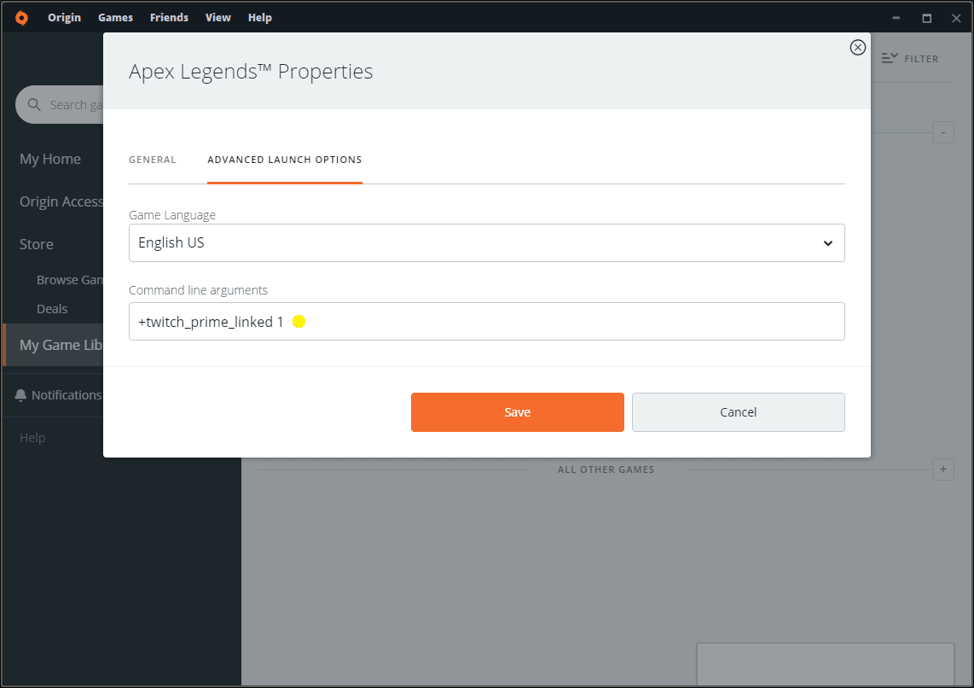Open the View menu
The image size is (974, 688).
click(218, 17)
